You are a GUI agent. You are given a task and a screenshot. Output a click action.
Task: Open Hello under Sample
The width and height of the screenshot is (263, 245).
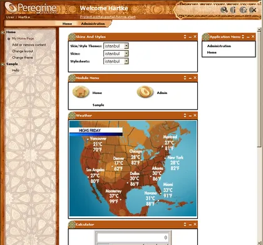point(16,70)
